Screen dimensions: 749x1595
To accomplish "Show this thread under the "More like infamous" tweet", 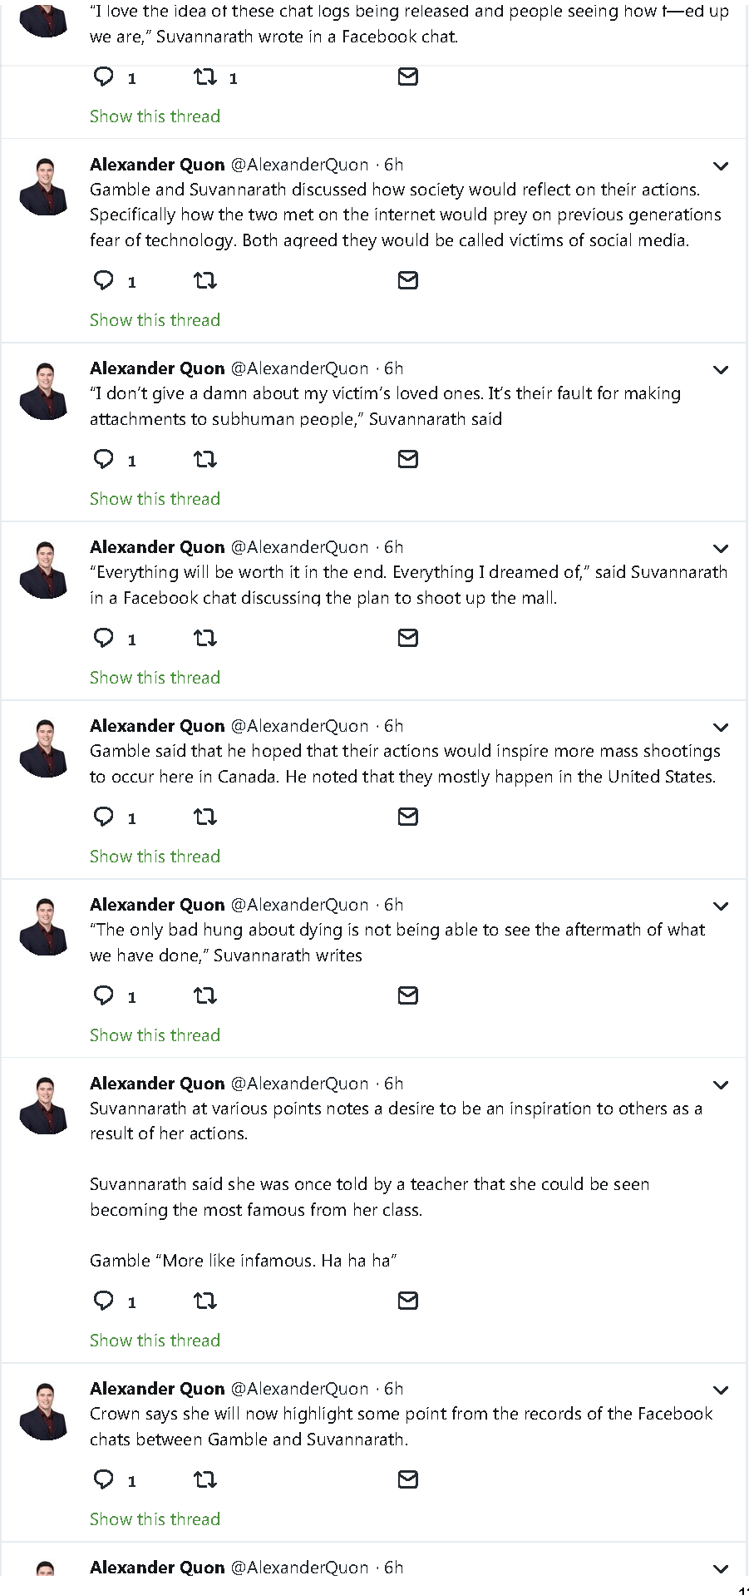I will [x=155, y=1341].
